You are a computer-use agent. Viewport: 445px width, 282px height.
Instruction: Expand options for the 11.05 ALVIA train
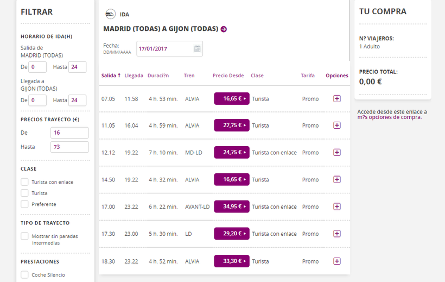337,126
